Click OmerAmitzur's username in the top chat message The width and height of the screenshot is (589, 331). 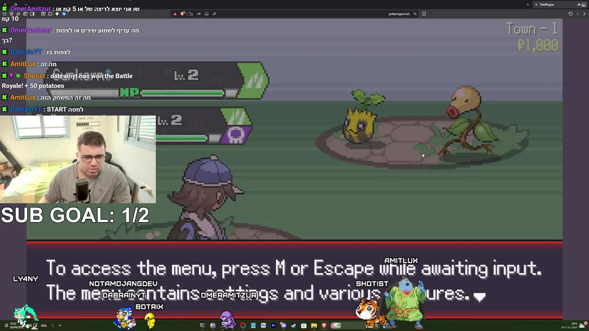(30, 9)
